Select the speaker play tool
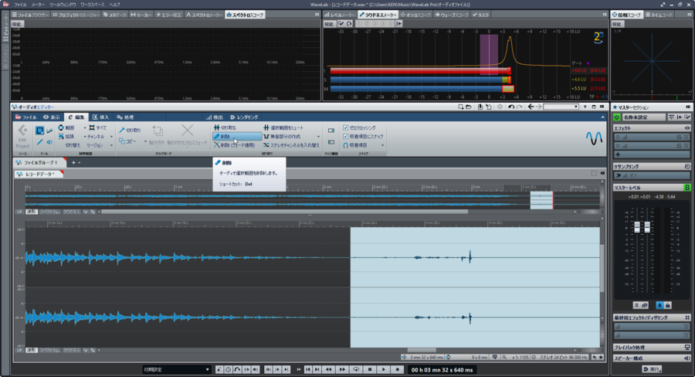 pos(49,142)
